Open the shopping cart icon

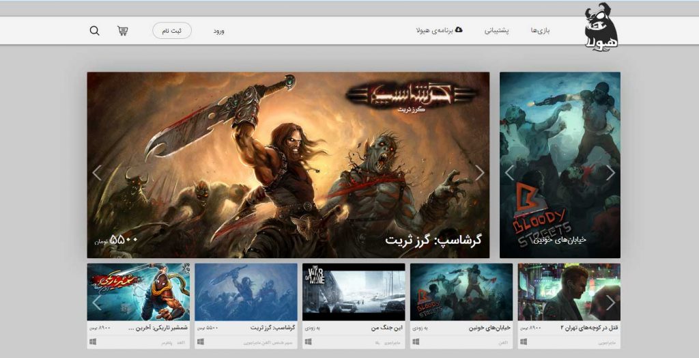click(123, 31)
